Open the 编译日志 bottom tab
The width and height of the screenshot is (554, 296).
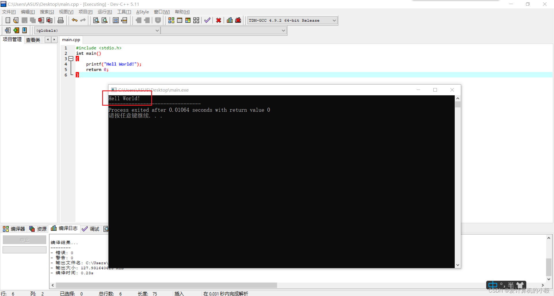click(64, 228)
